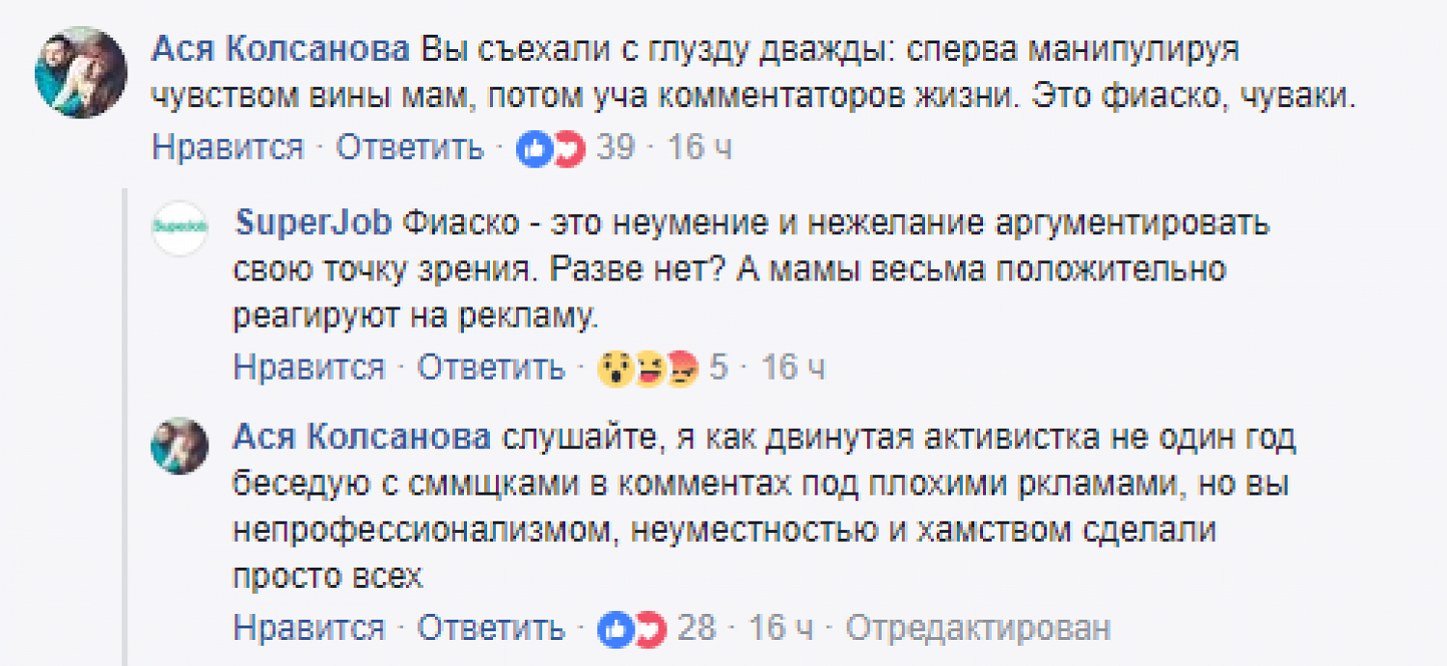Open the SuperJob profile name link
The height and width of the screenshot is (666, 1447).
314,223
